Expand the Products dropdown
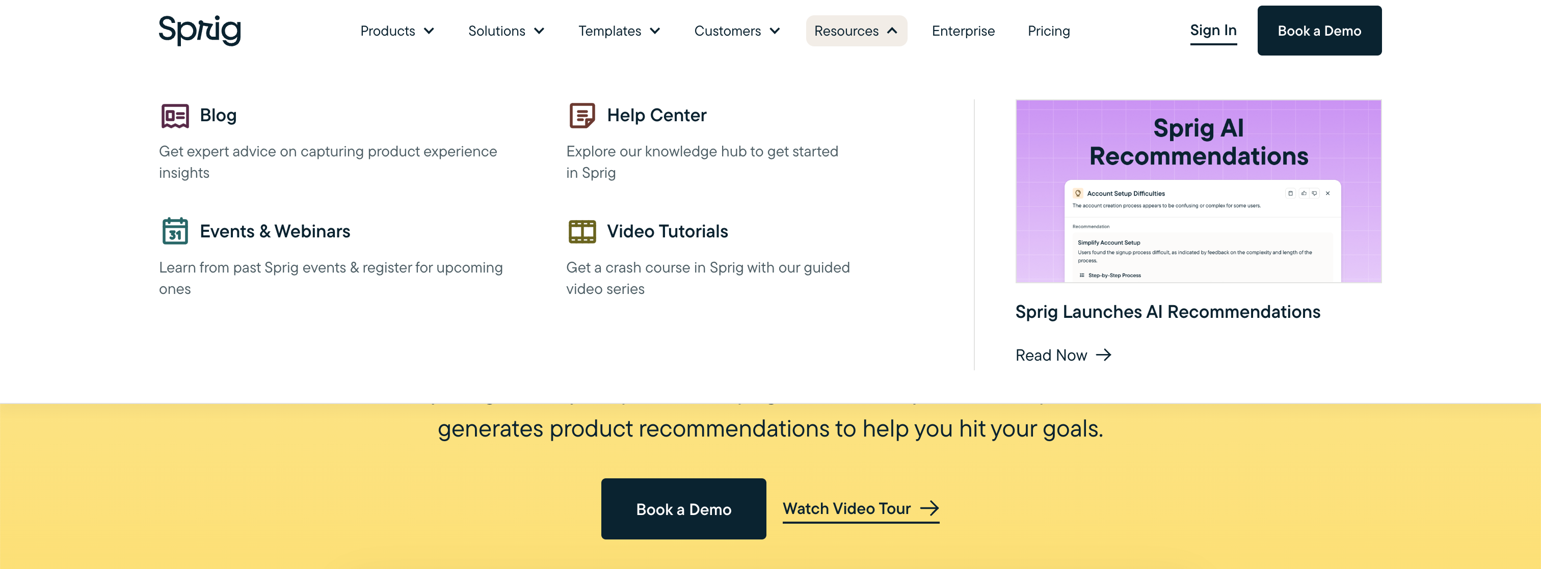Viewport: 1541px width, 569px height. (x=397, y=31)
